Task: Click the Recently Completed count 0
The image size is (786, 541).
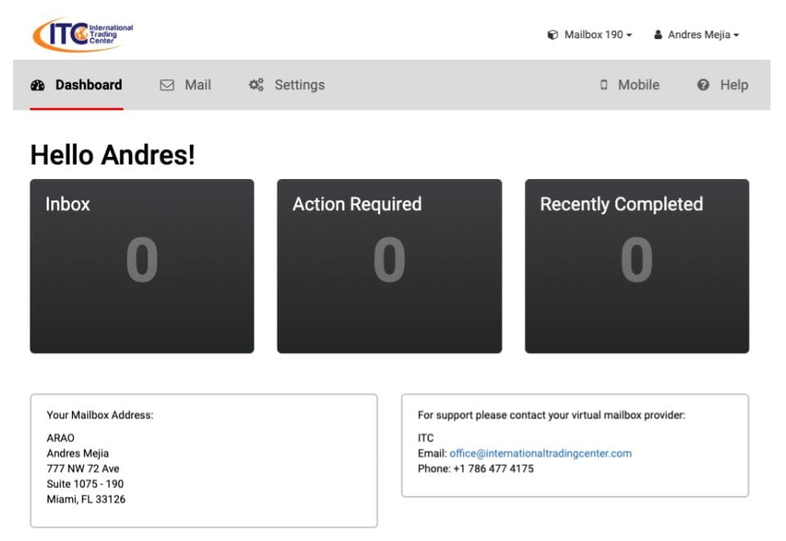Action: coord(637,260)
